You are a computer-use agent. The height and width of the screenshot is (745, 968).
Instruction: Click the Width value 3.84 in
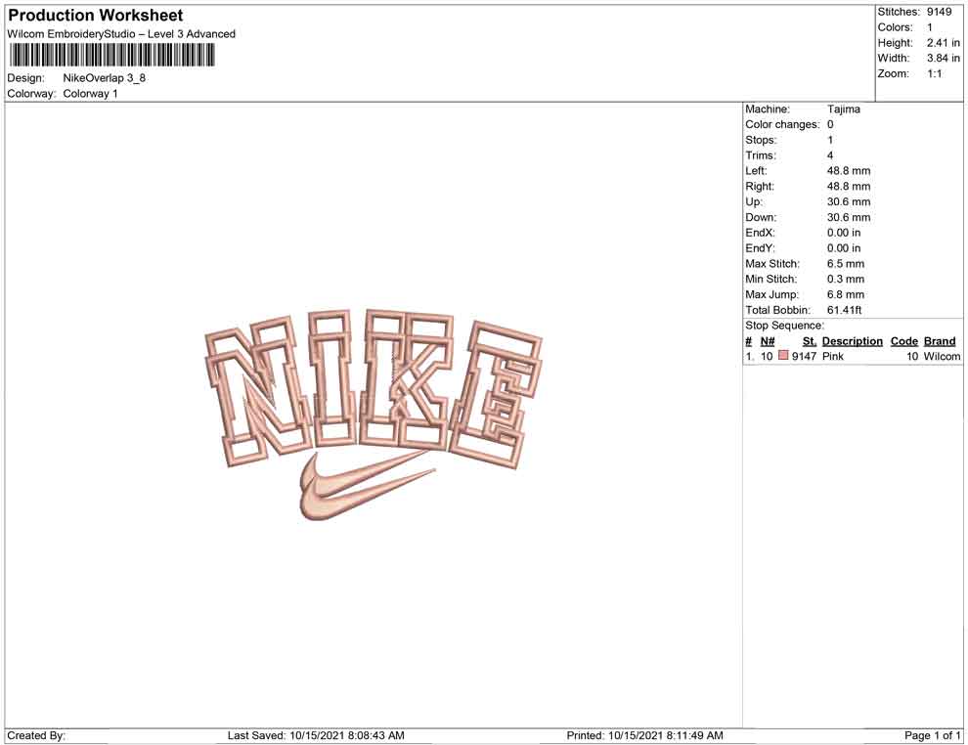(x=944, y=58)
